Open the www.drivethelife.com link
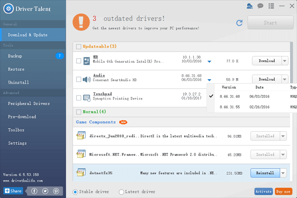The image size is (297, 198). click(x=23, y=181)
